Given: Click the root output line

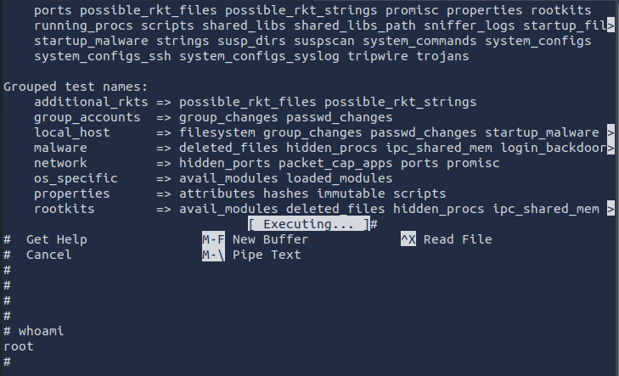Looking at the screenshot, I should tap(19, 346).
